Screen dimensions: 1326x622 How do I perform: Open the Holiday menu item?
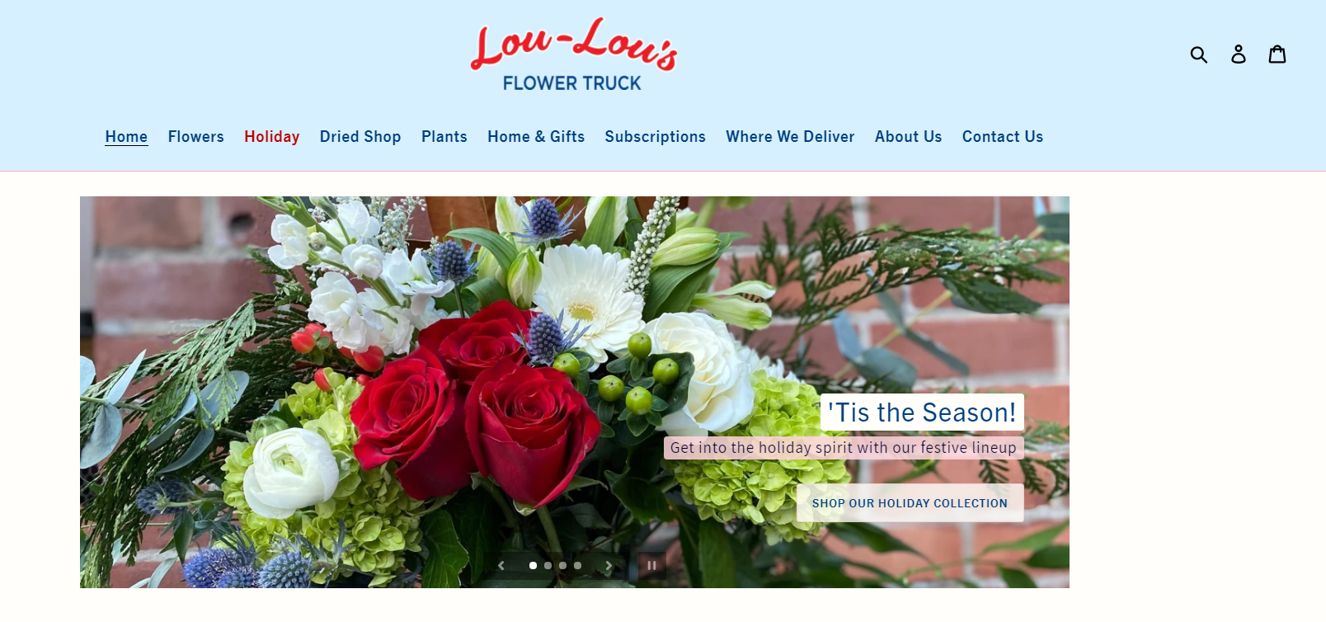pos(272,137)
